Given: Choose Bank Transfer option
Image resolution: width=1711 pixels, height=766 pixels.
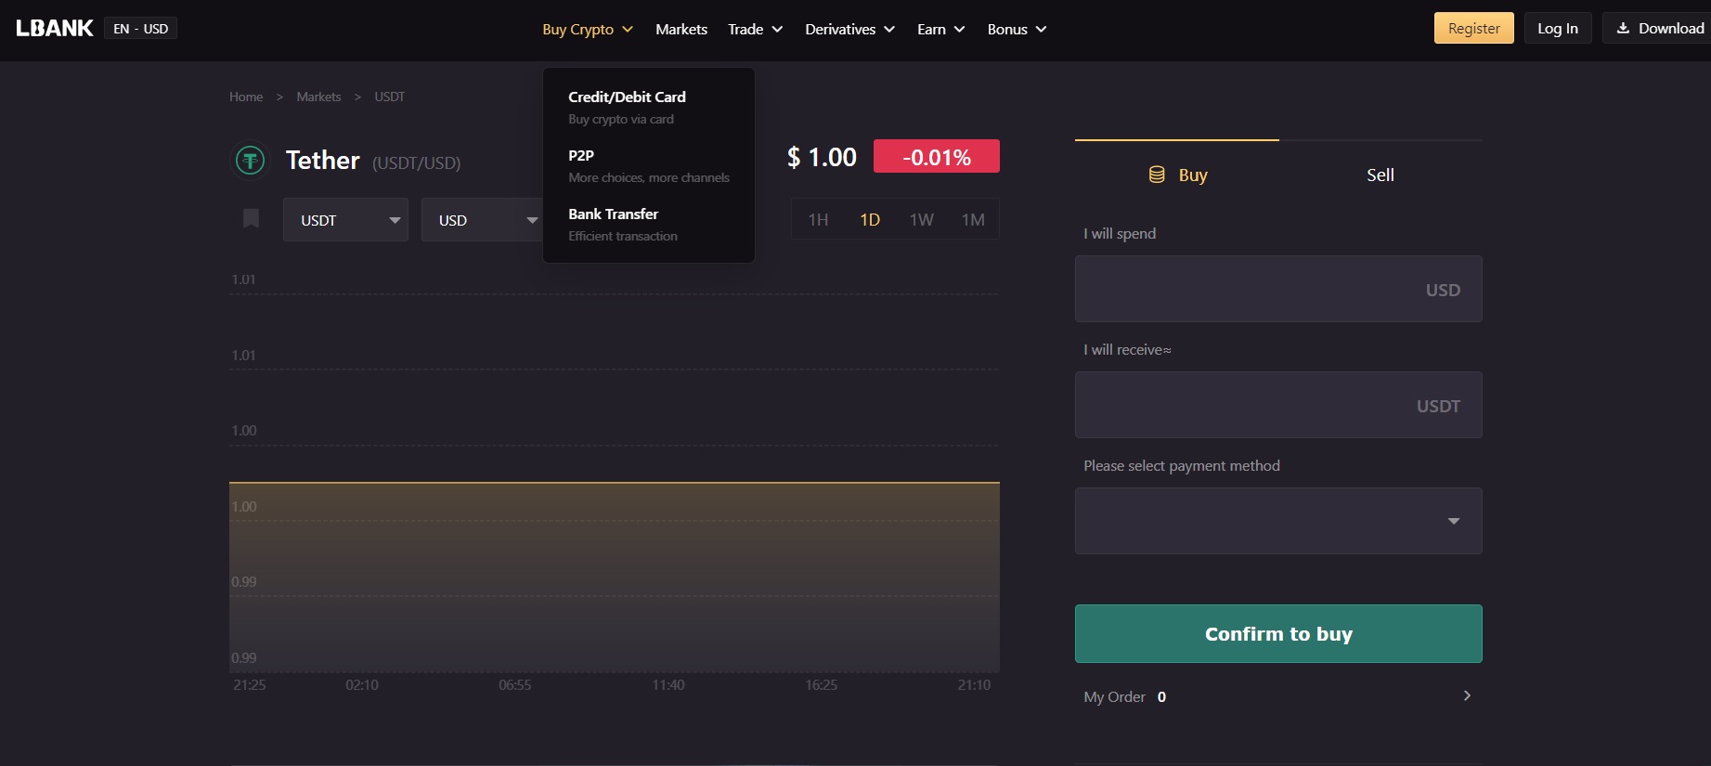Looking at the screenshot, I should pyautogui.click(x=648, y=224).
